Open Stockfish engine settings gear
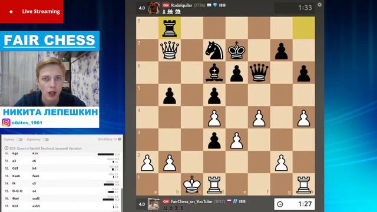The image size is (377, 212). pos(120,139)
